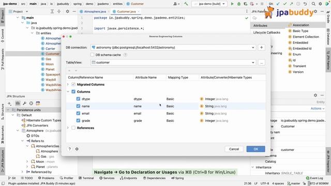
Task: Undo last change with rollback arrow icon
Action: tap(305, 4)
